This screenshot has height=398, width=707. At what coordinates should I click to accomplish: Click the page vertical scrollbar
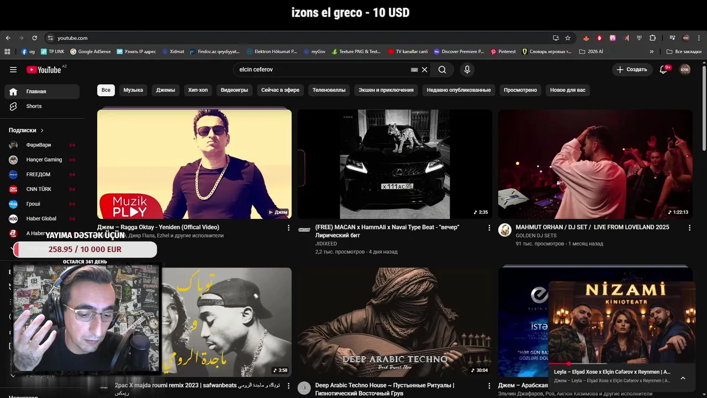704,108
